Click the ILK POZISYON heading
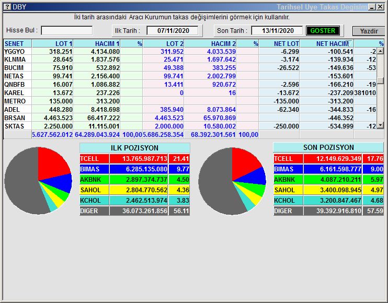Viewport: 388px width, 303px height. pyautogui.click(x=134, y=148)
